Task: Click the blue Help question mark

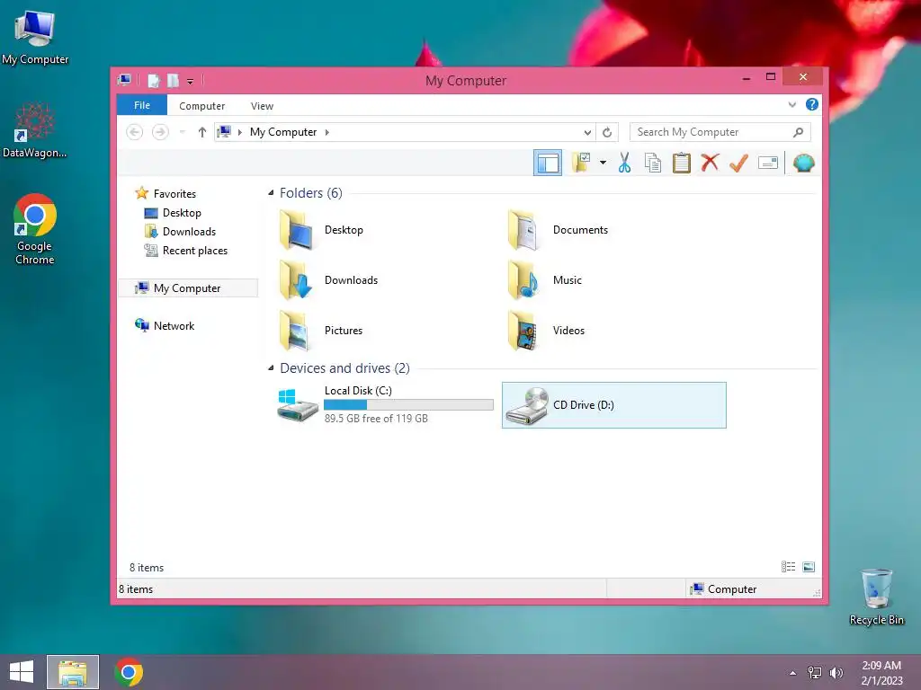Action: coord(812,104)
